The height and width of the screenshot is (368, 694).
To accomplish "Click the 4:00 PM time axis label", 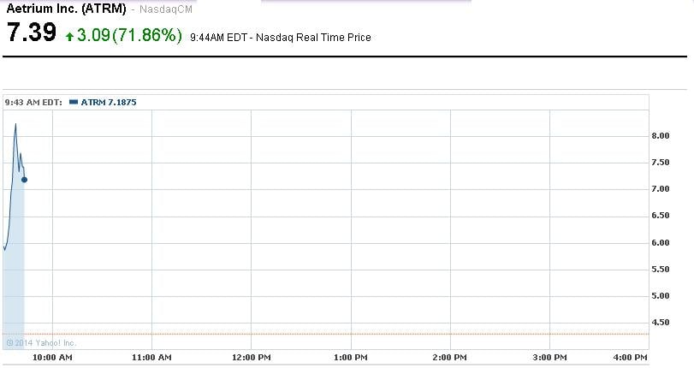I will click(629, 356).
